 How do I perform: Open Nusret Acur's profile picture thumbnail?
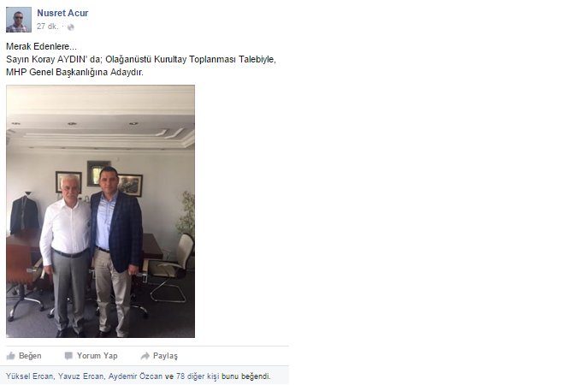point(19,20)
